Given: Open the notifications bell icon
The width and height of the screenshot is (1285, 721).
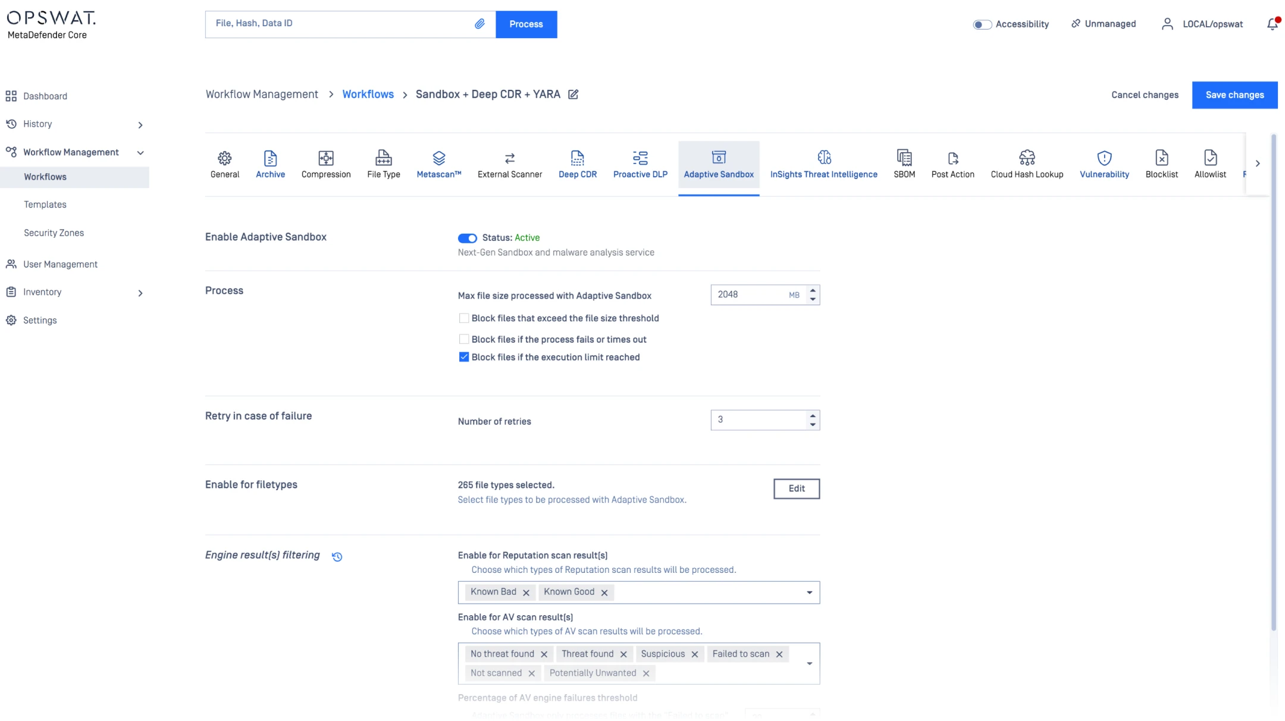Looking at the screenshot, I should pyautogui.click(x=1272, y=24).
